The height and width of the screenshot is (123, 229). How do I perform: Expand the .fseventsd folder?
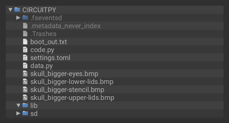coord(18,18)
